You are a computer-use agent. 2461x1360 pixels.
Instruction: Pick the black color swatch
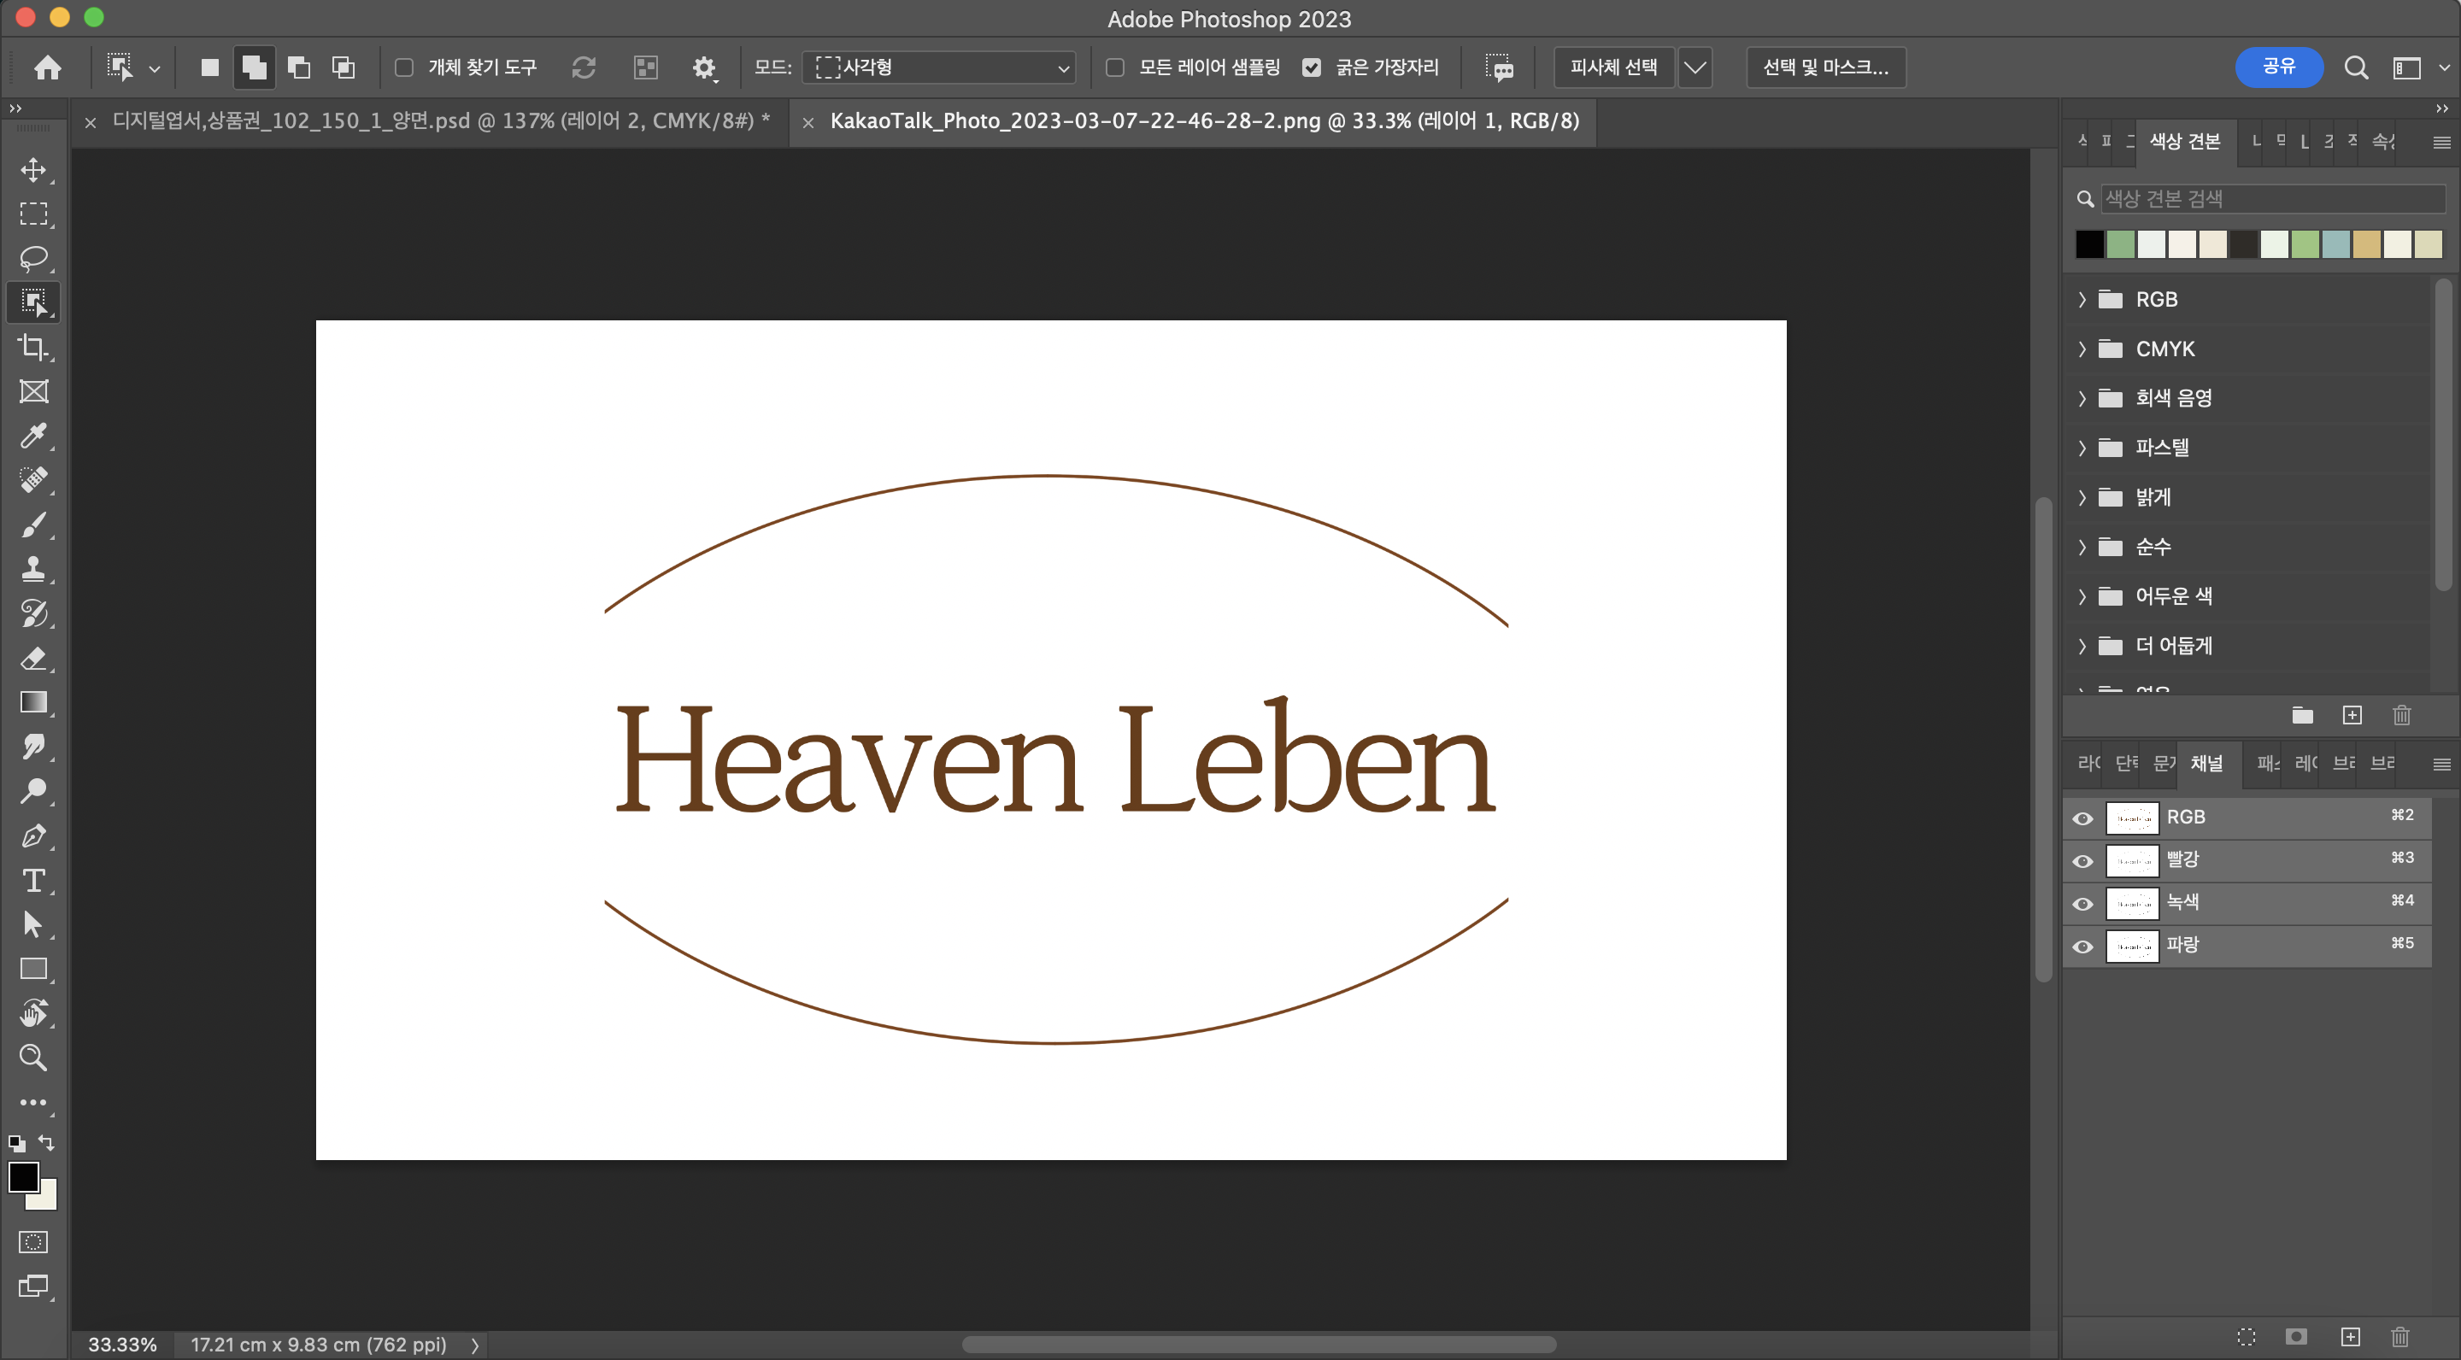2089,244
